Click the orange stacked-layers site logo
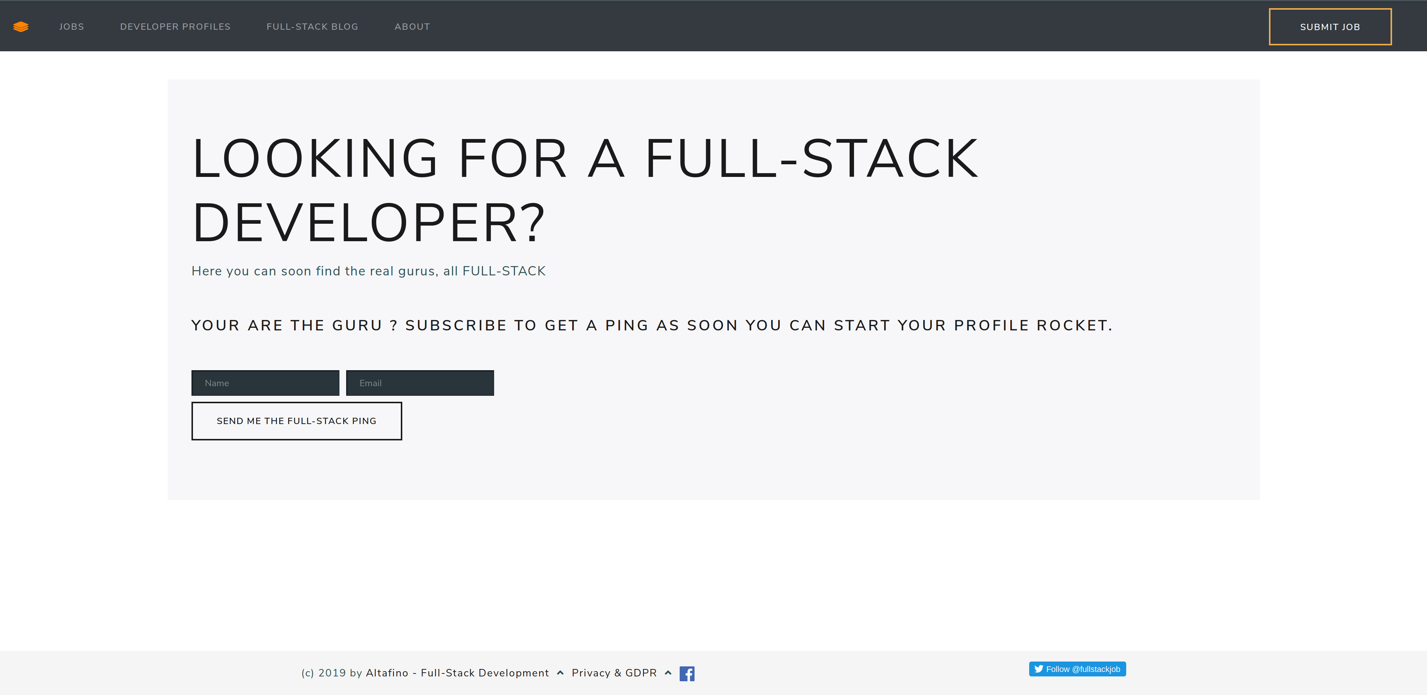 click(x=20, y=26)
